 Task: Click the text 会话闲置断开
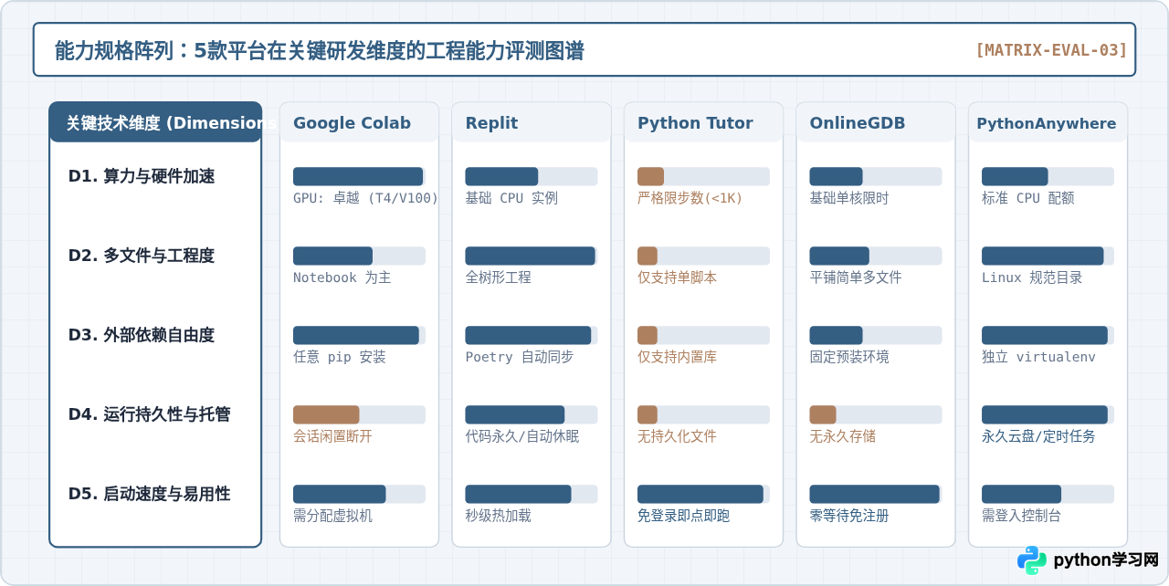332,436
